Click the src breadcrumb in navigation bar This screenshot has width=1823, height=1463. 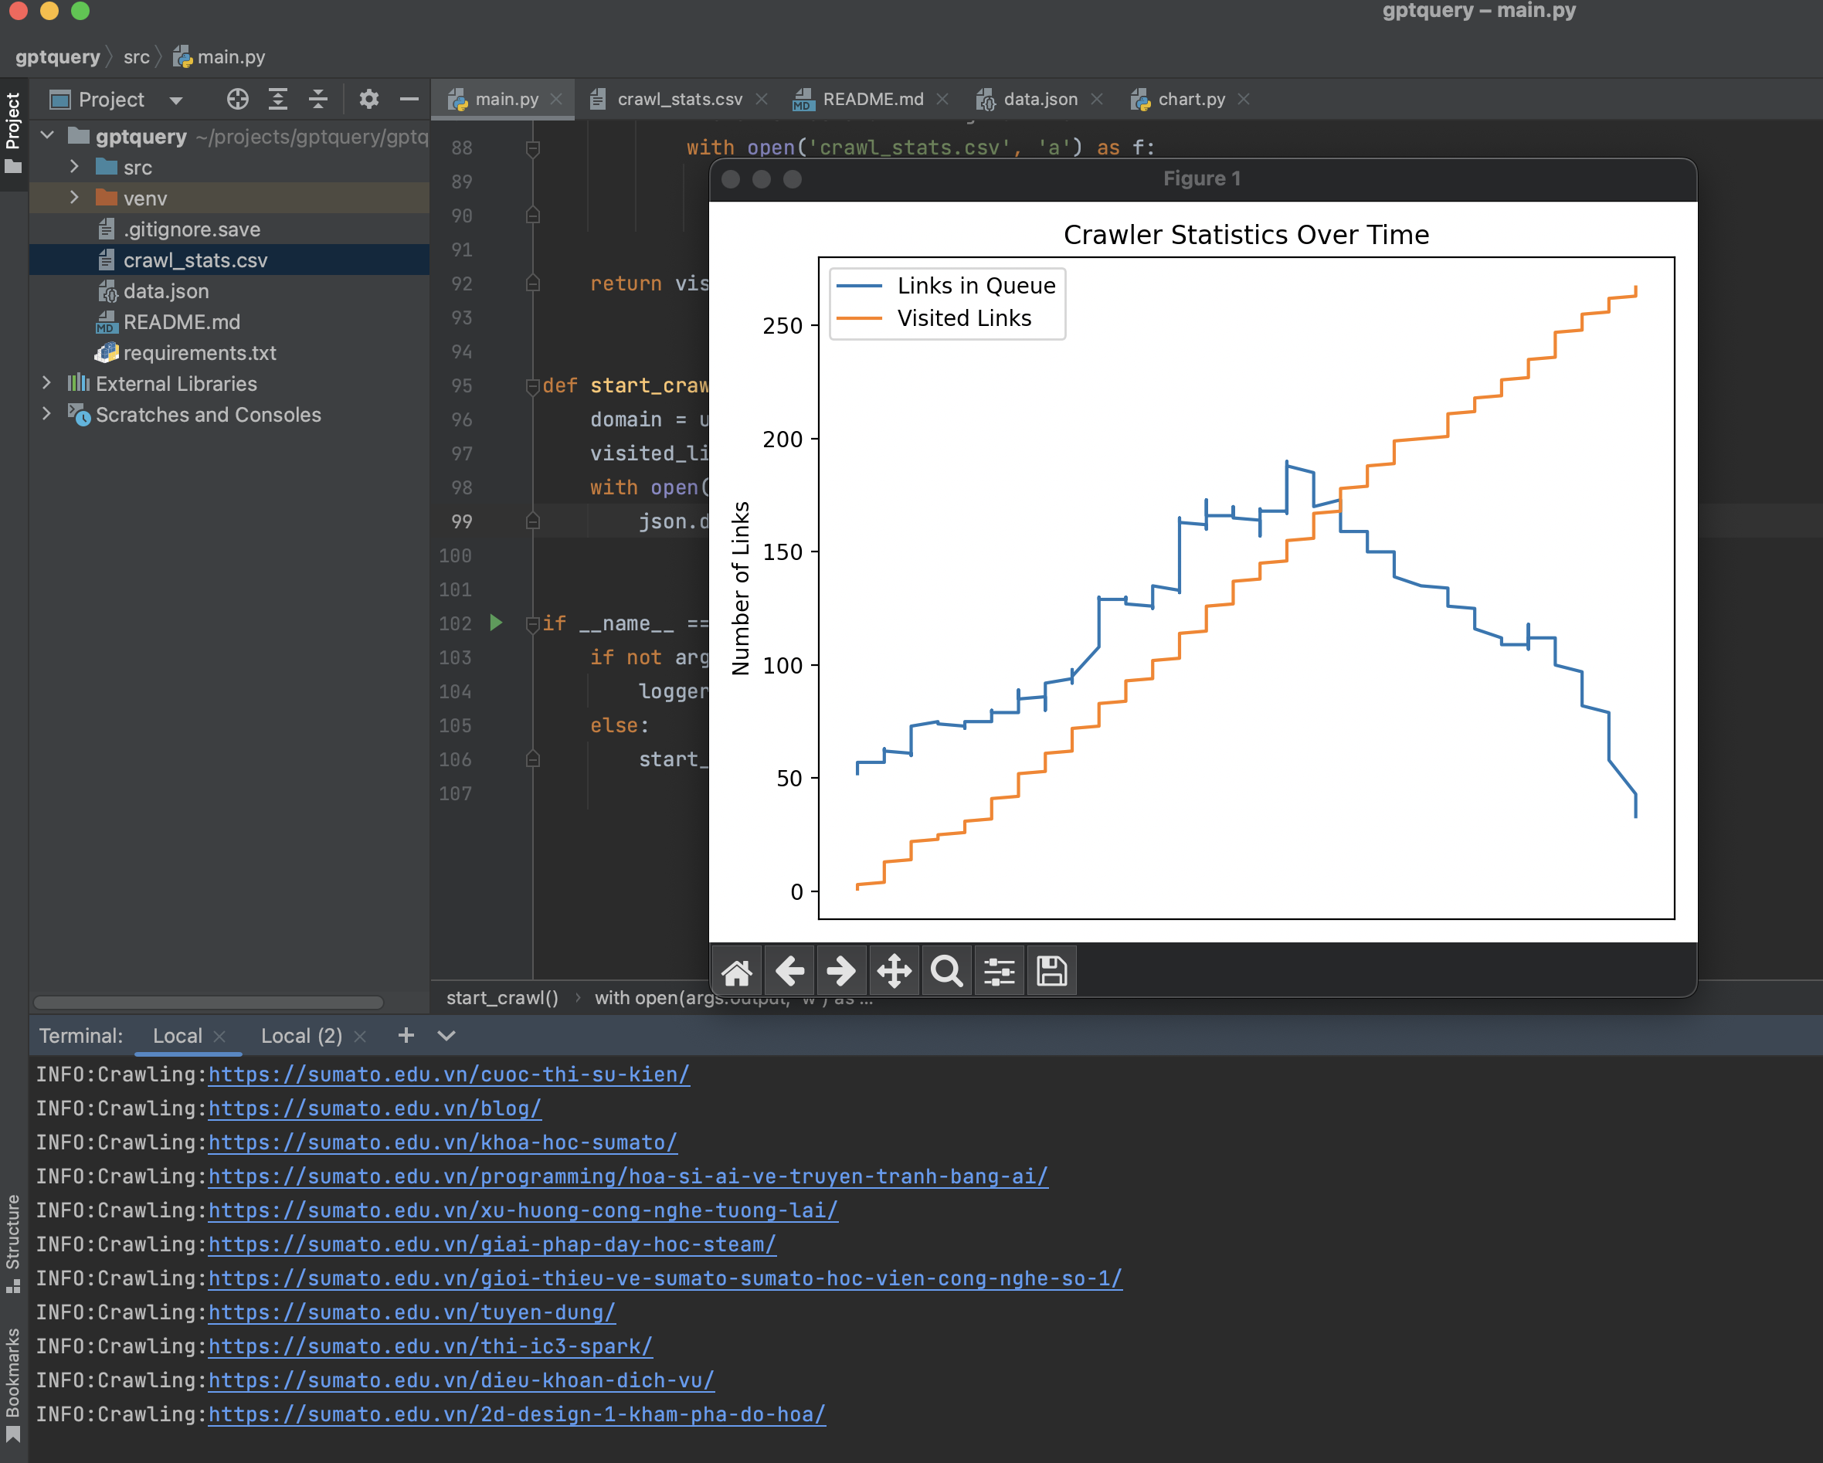(x=136, y=56)
